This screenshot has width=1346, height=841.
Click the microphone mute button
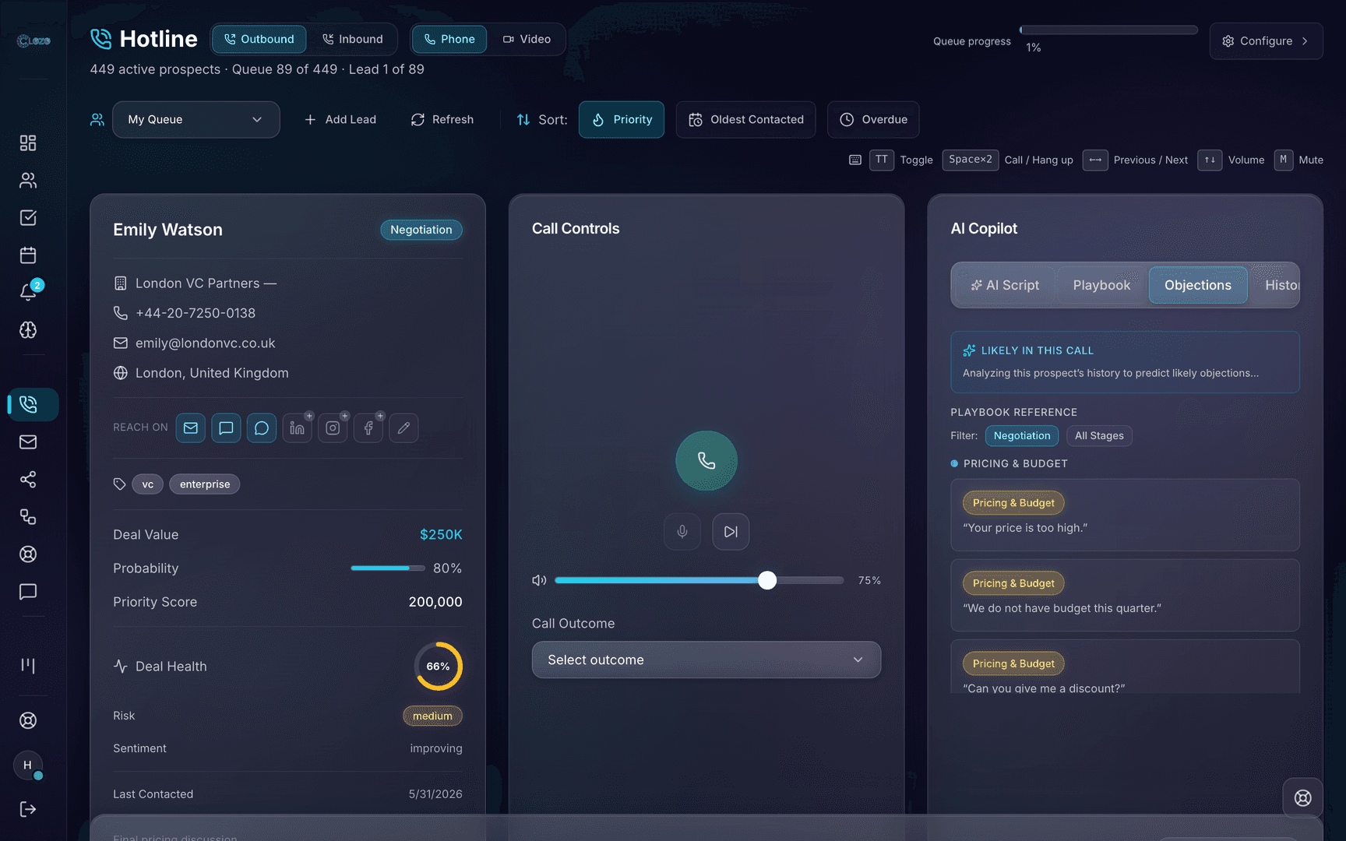pos(682,532)
